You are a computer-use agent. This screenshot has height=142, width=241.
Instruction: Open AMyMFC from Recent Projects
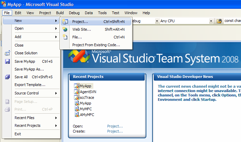click(87, 115)
